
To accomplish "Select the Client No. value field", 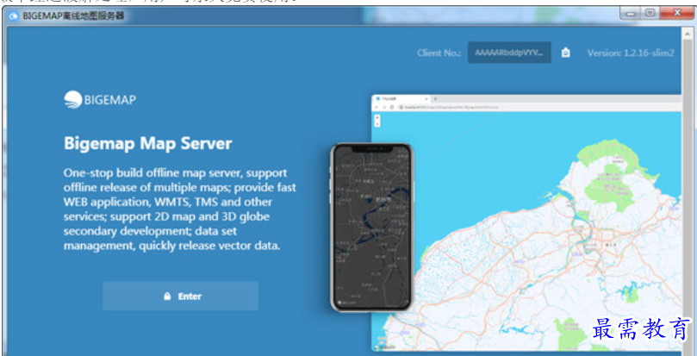I will [x=509, y=53].
